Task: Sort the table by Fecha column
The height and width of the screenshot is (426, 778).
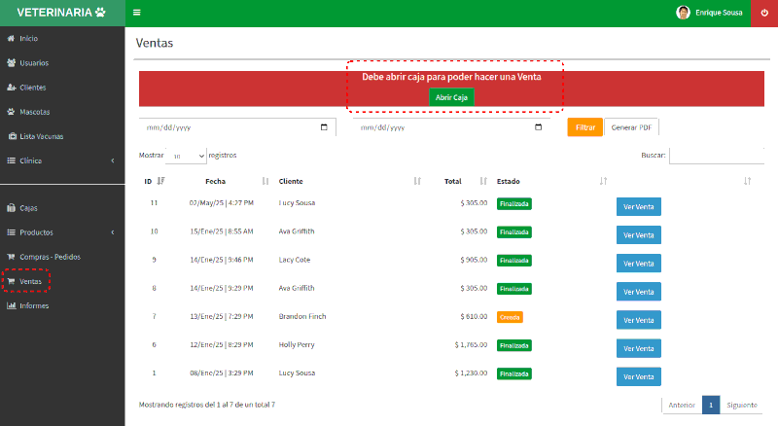Action: point(216,181)
